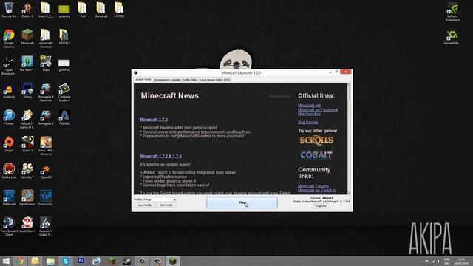This screenshot has height=266, width=473.
Task: Open the Camtasia Studio 8 desktop shortcut
Action: click(x=64, y=92)
